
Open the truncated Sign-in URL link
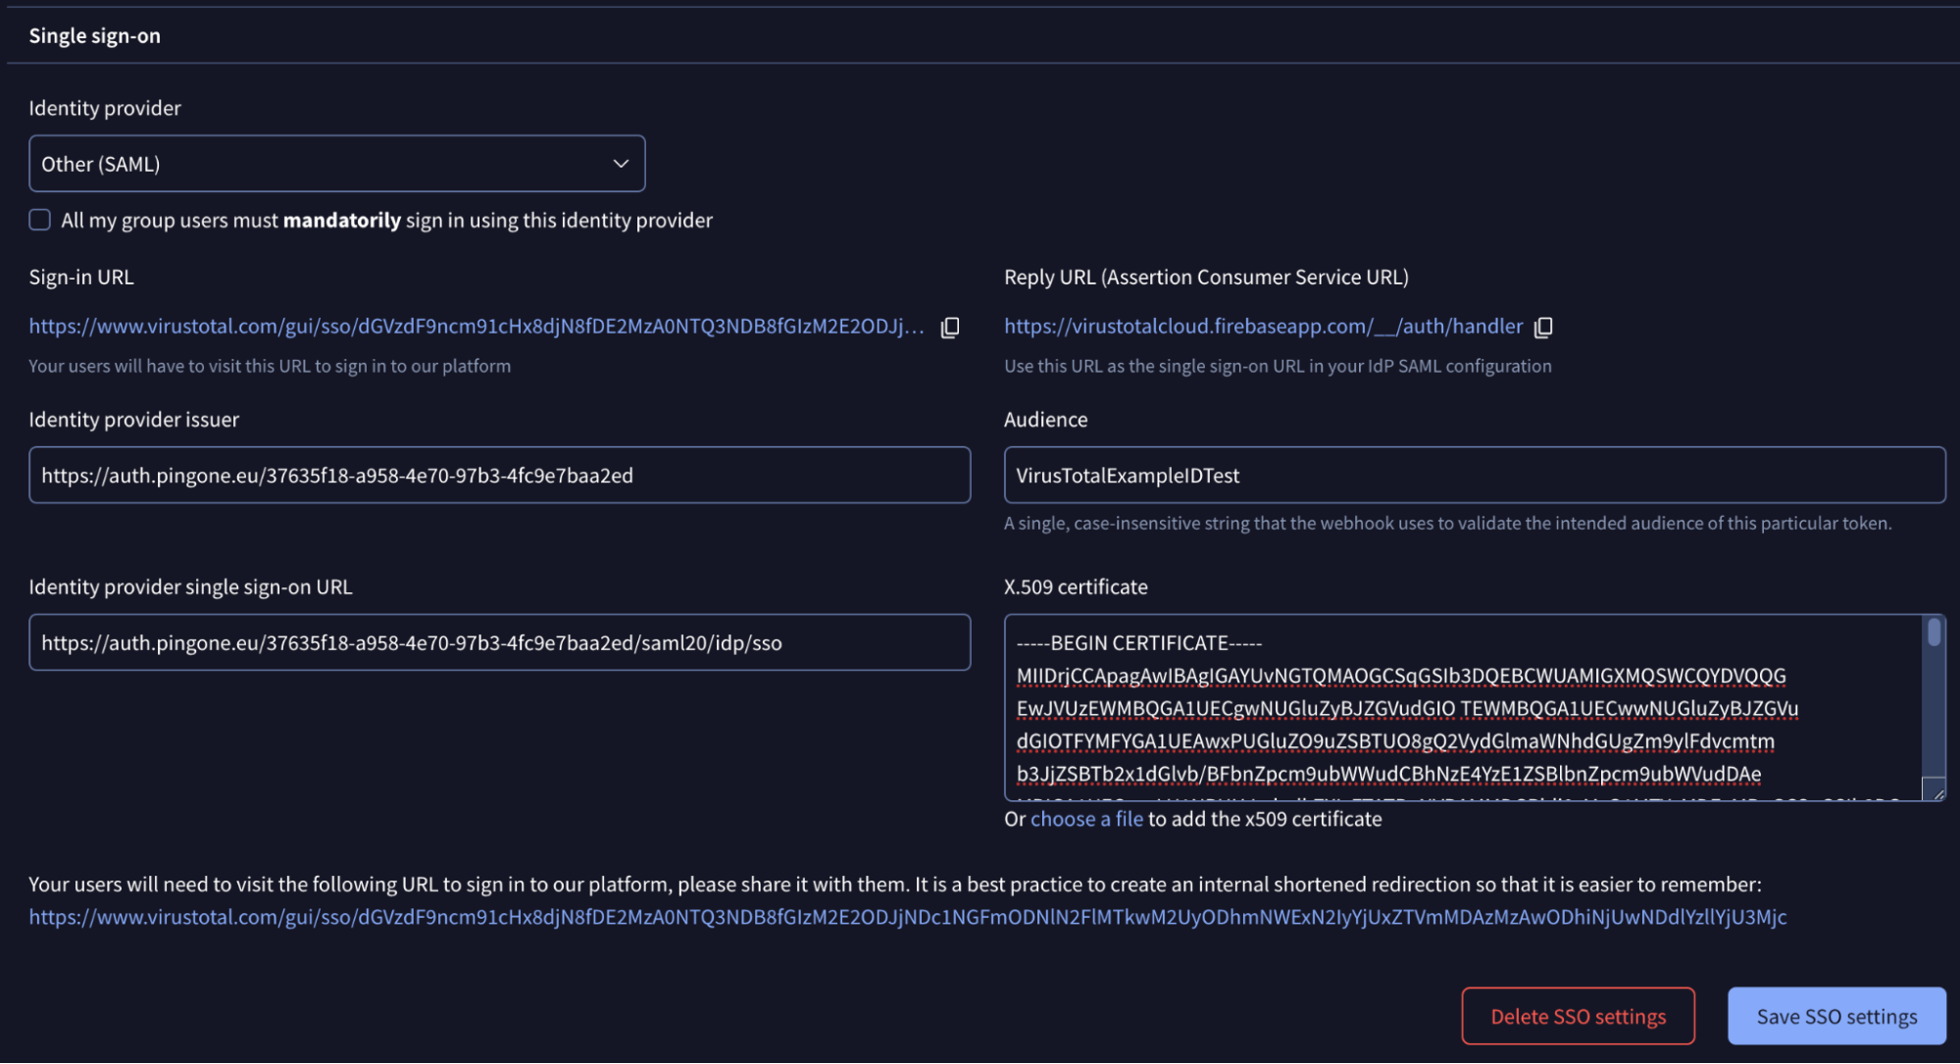tap(476, 327)
